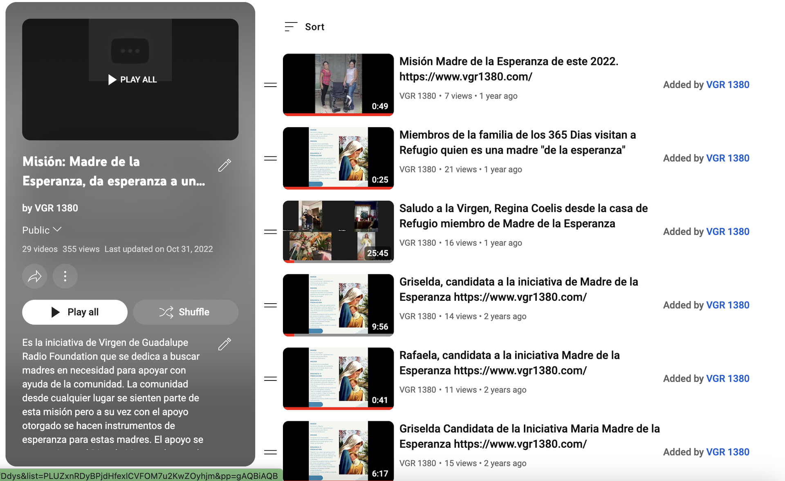The width and height of the screenshot is (785, 481).
Task: Edit the playlist title with the pencil icon
Action: coord(224,165)
